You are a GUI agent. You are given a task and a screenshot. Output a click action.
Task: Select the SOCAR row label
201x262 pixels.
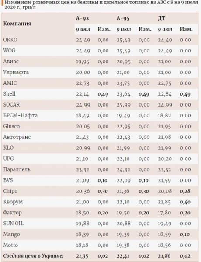[11, 105]
